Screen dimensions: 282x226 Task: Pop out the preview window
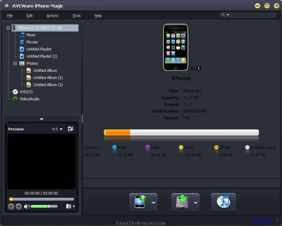(x=71, y=129)
